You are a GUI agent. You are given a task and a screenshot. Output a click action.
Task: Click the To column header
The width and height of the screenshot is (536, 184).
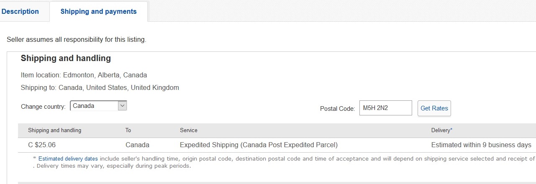coord(128,130)
